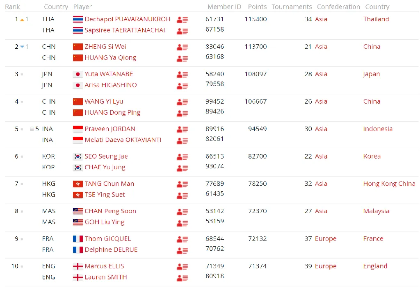420x288 pixels.
Task: Open profile icon for Praveen JORDAN
Action: (182, 129)
